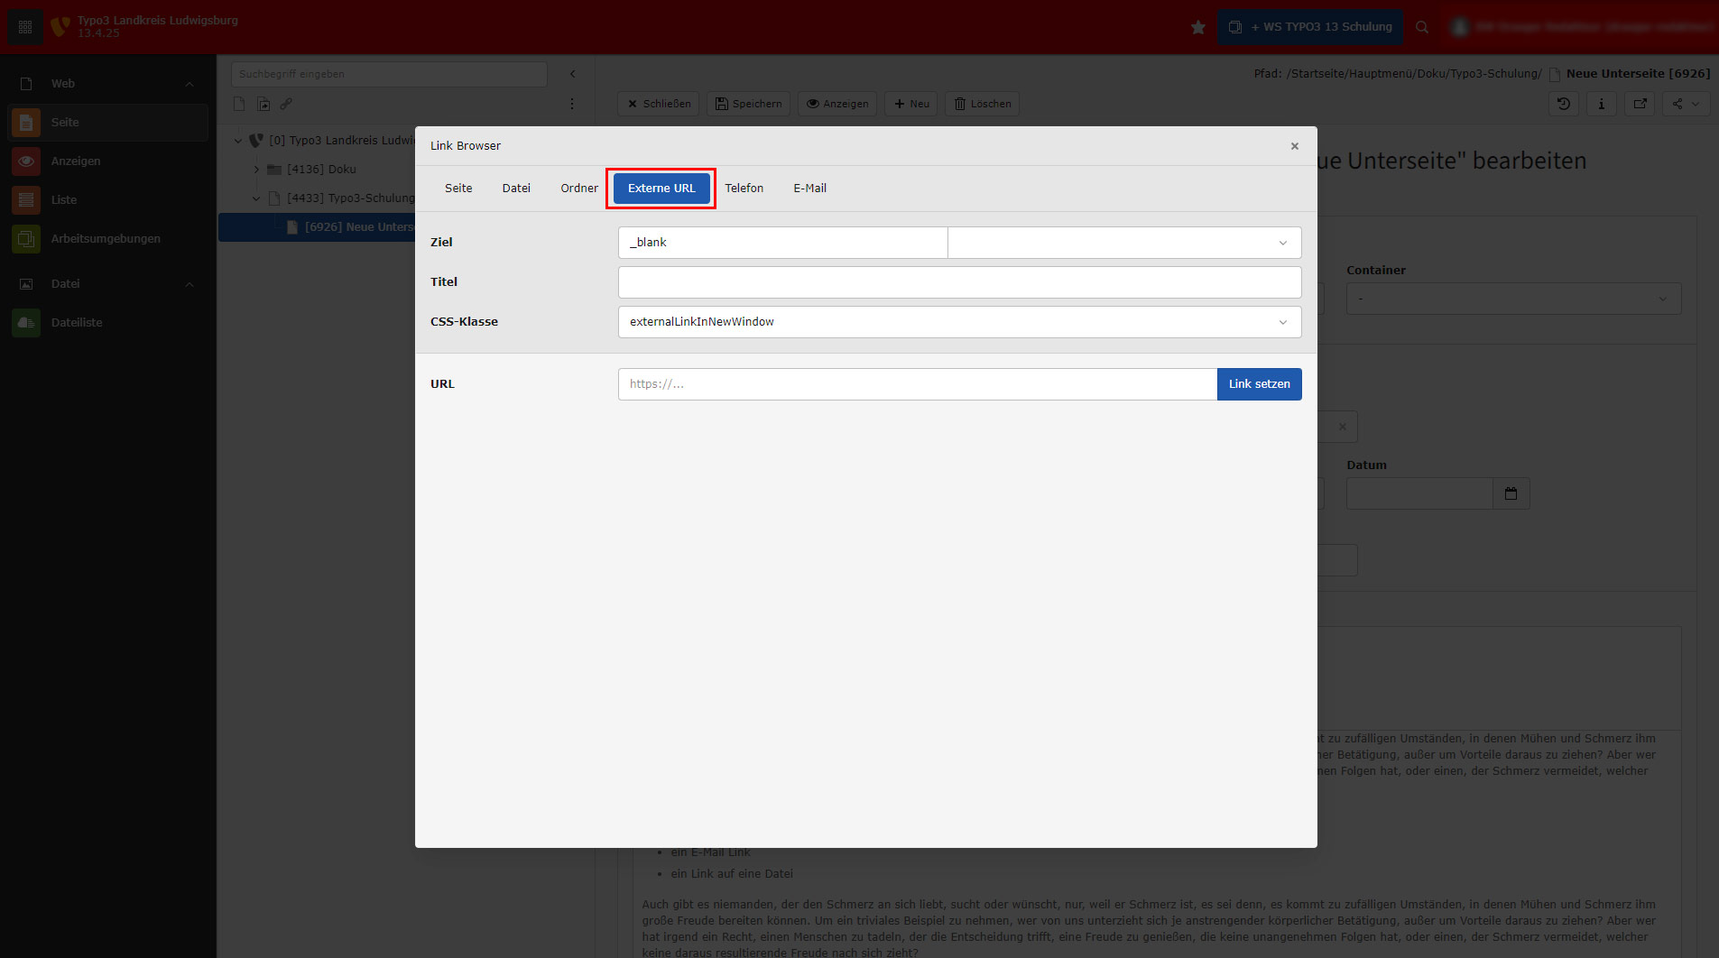
Task: Open the WS TYPO3 13 Schulung workspace selector
Action: (1310, 27)
